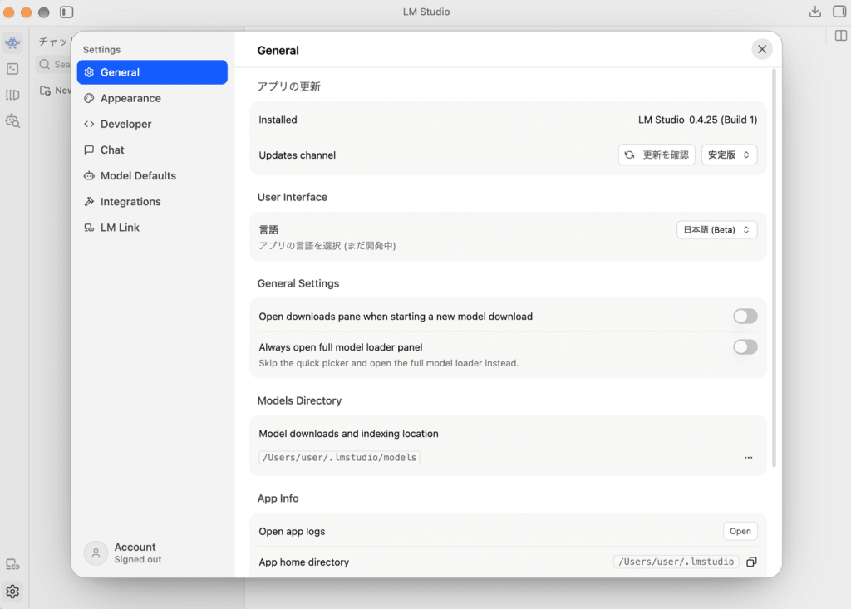851x609 pixels.
Task: Open the 日本語 (Beta) language dropdown
Action: [716, 229]
